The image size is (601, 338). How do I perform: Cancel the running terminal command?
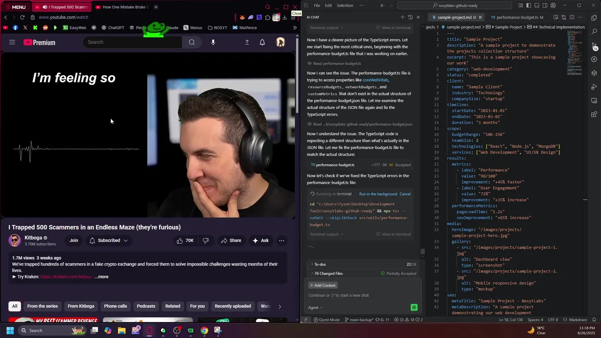[405, 194]
